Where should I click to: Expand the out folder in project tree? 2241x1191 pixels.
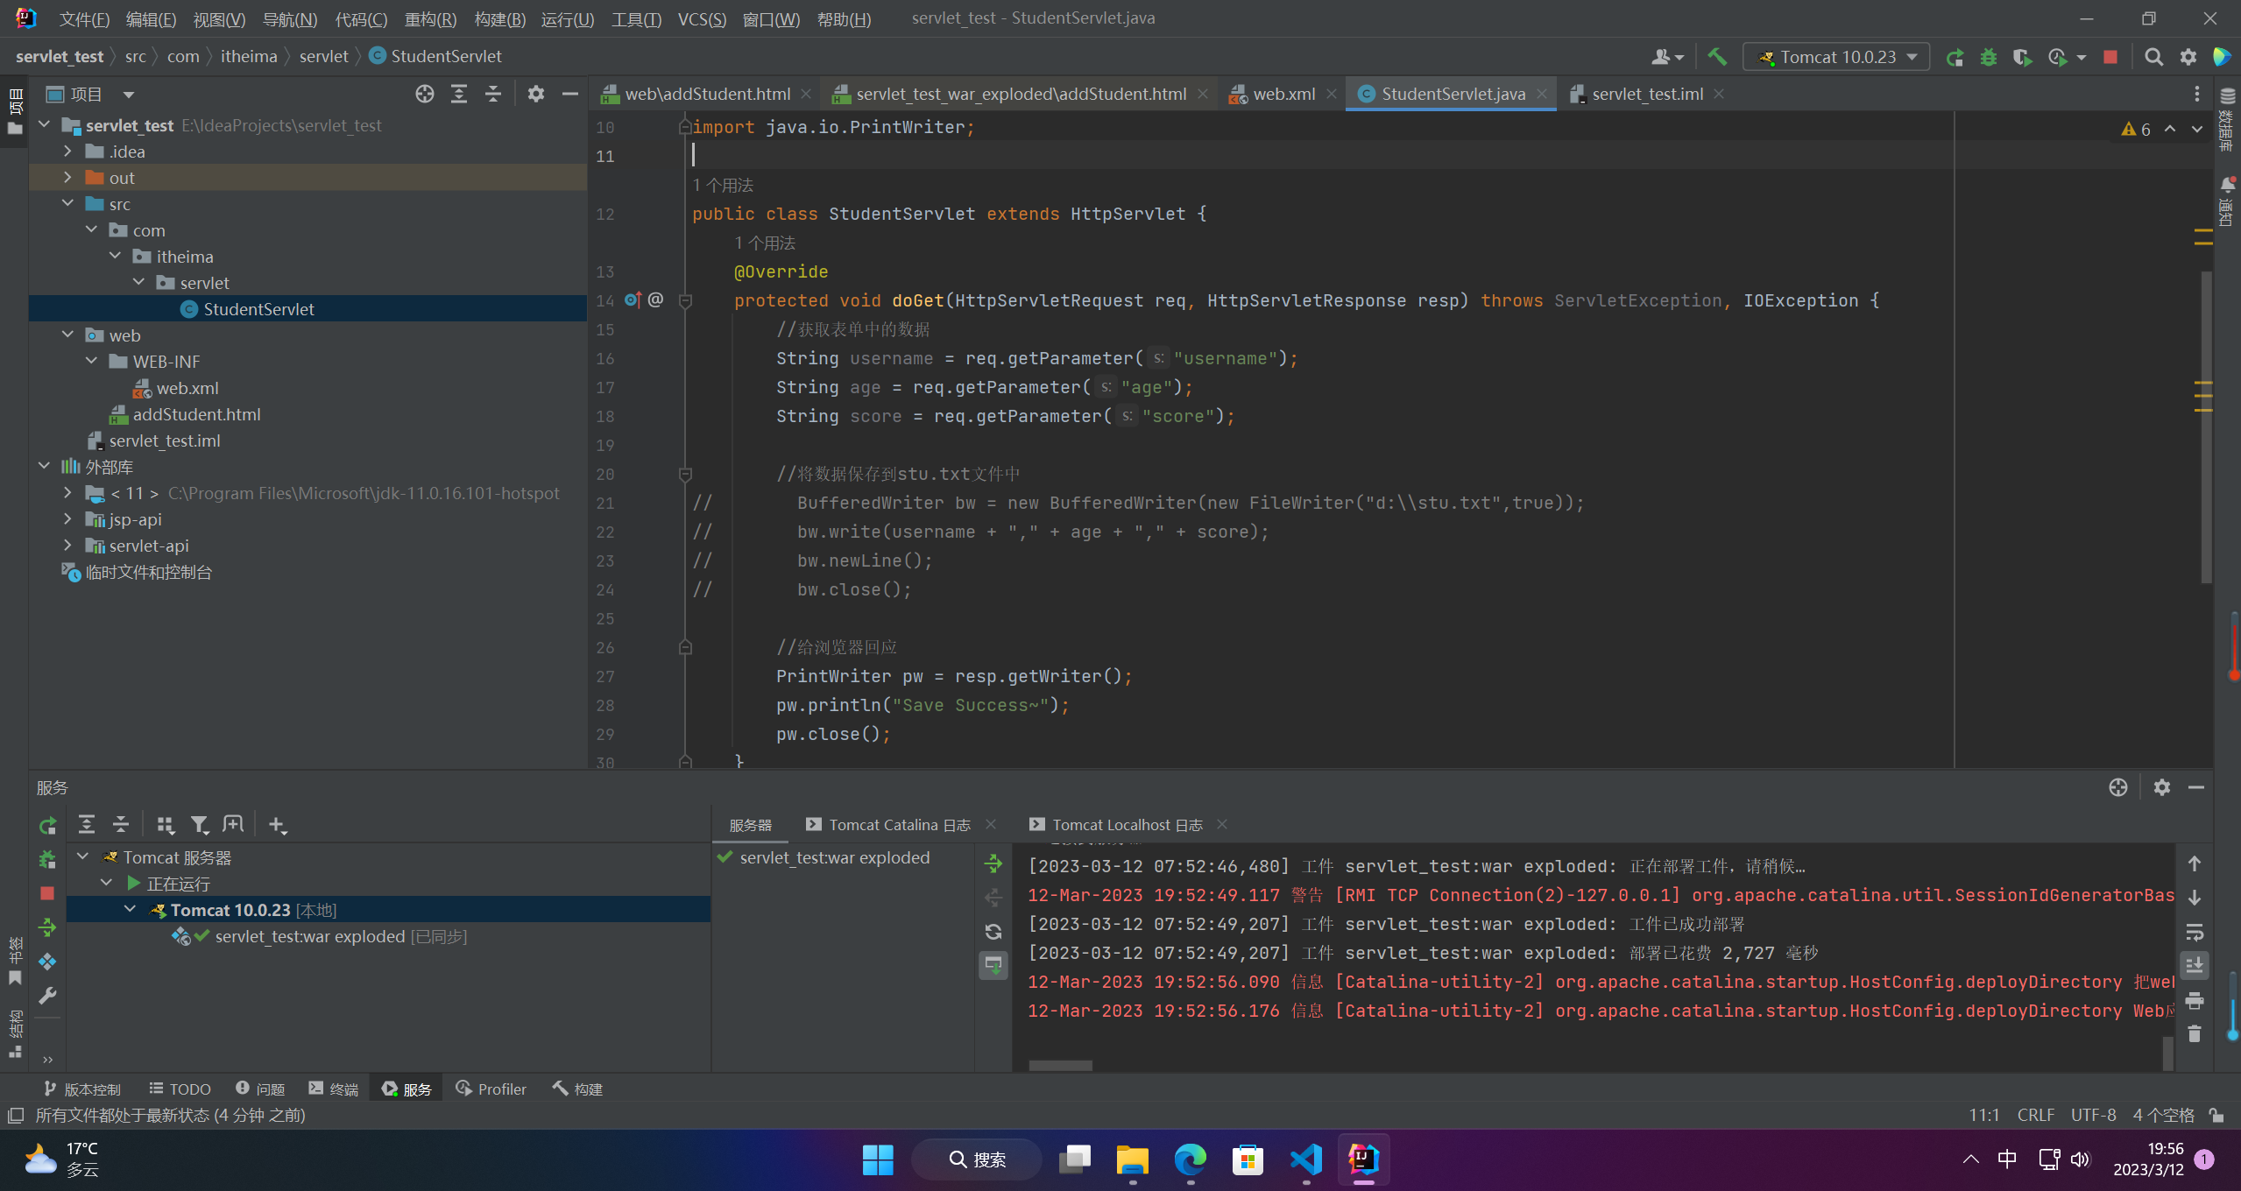click(x=68, y=178)
